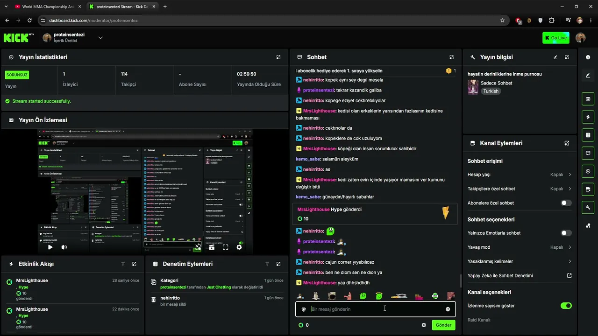Image resolution: width=598 pixels, height=336 pixels.
Task: Toggle Abonelere özel sohbet switch
Action: click(566, 203)
